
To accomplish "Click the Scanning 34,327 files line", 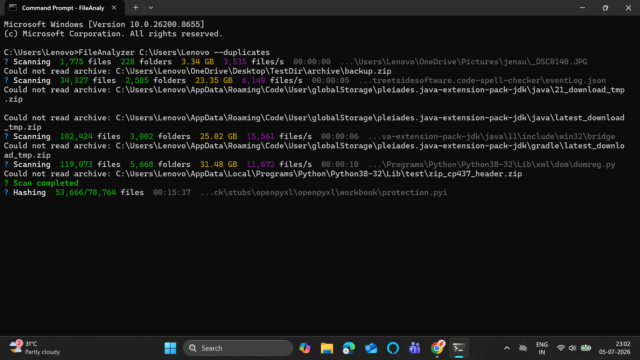I will coord(305,80).
